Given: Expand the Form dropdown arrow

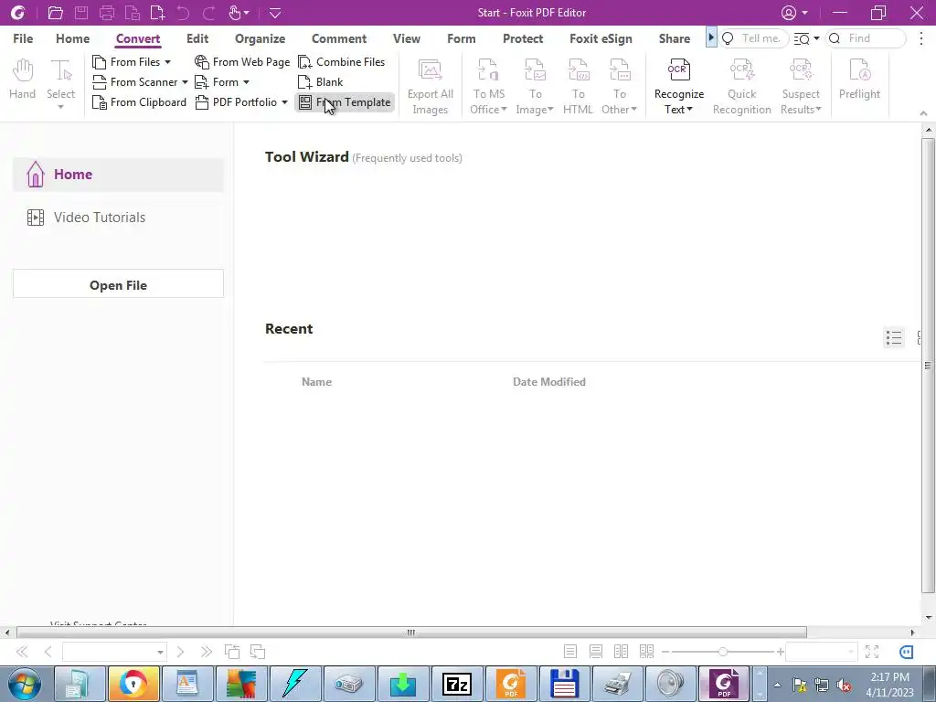Looking at the screenshot, I should pyautogui.click(x=246, y=82).
